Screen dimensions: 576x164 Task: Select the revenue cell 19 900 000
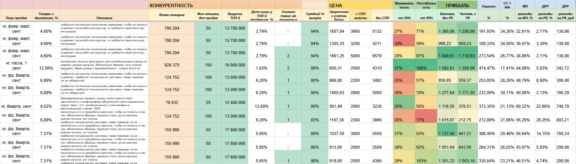click(x=235, y=65)
